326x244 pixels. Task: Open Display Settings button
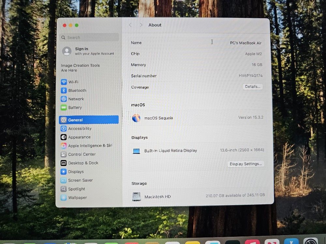click(245, 164)
